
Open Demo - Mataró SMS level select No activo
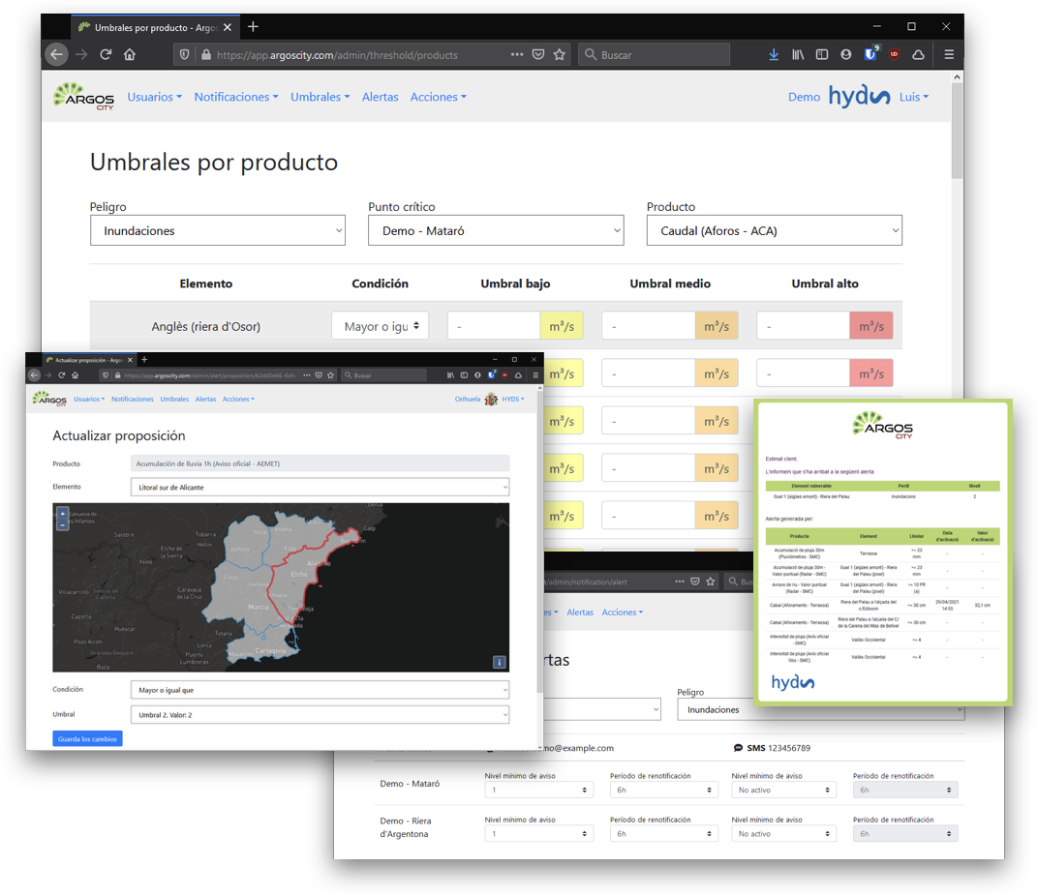point(783,790)
